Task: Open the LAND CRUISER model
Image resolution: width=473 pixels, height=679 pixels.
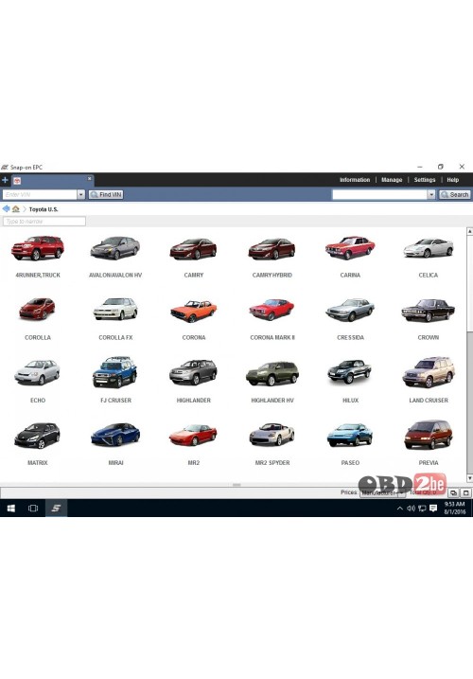Action: 429,372
